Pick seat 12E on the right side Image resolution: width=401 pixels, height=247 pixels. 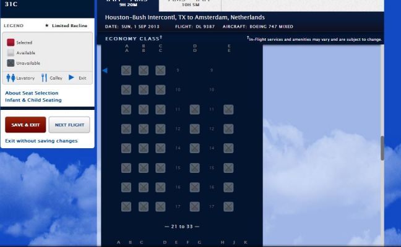point(228,128)
